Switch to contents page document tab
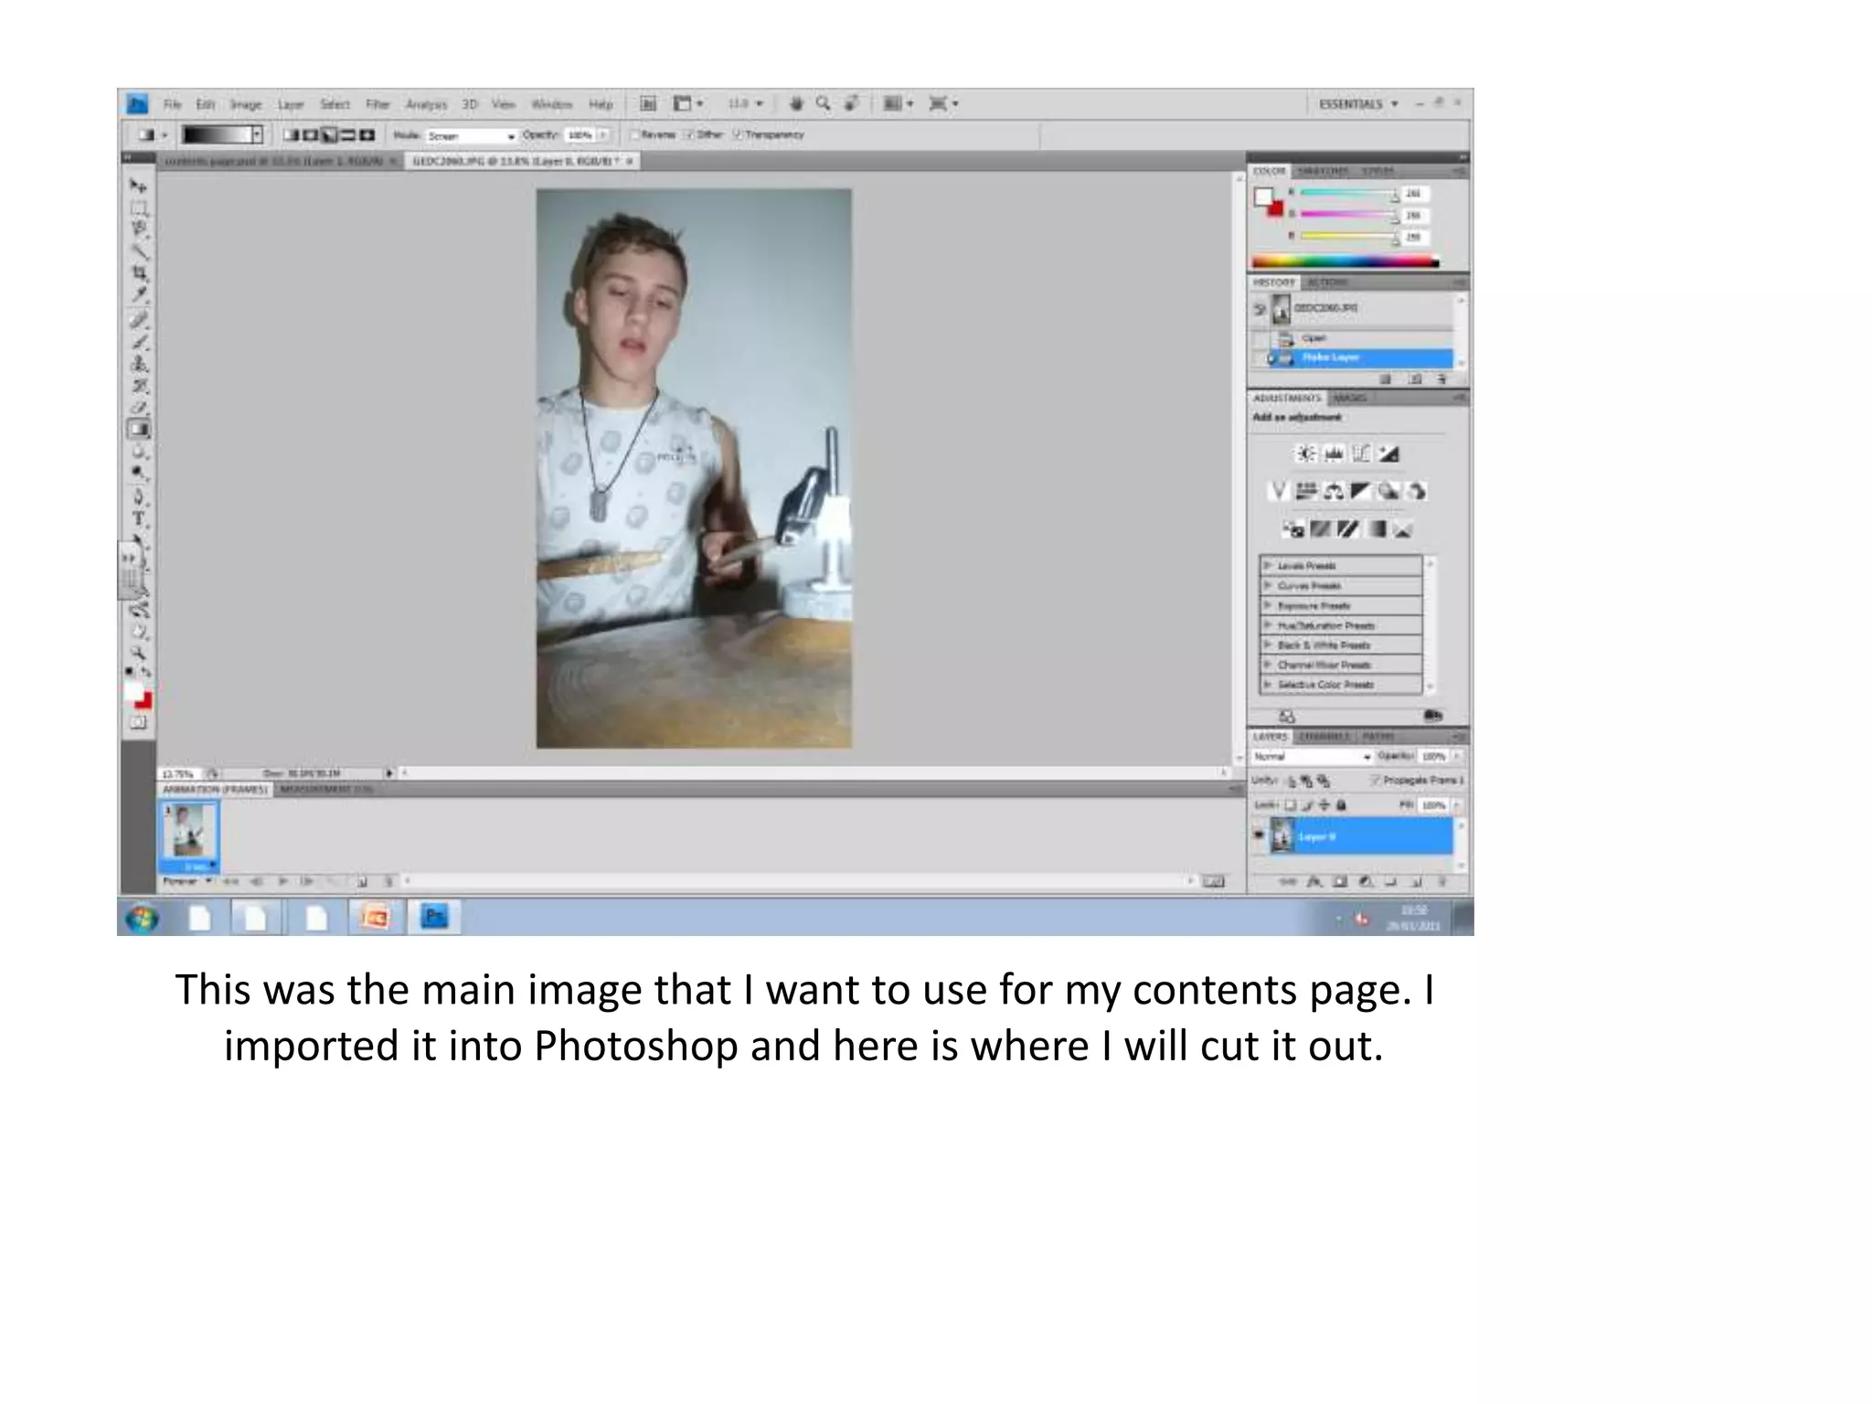The height and width of the screenshot is (1404, 1872). tap(280, 162)
